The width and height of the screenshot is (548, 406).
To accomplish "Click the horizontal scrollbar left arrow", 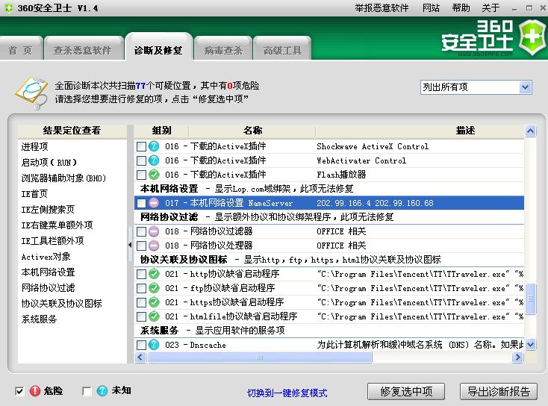I will (x=140, y=357).
